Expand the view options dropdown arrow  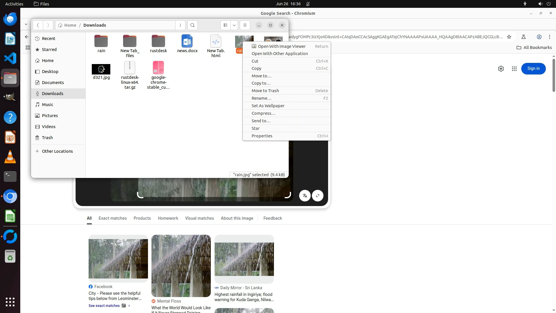point(234,25)
